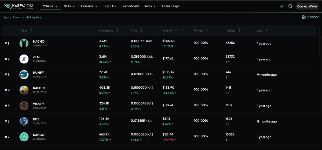The width and height of the screenshot is (322, 150).
Task: Expand the Domains menu
Action: (x=89, y=6)
